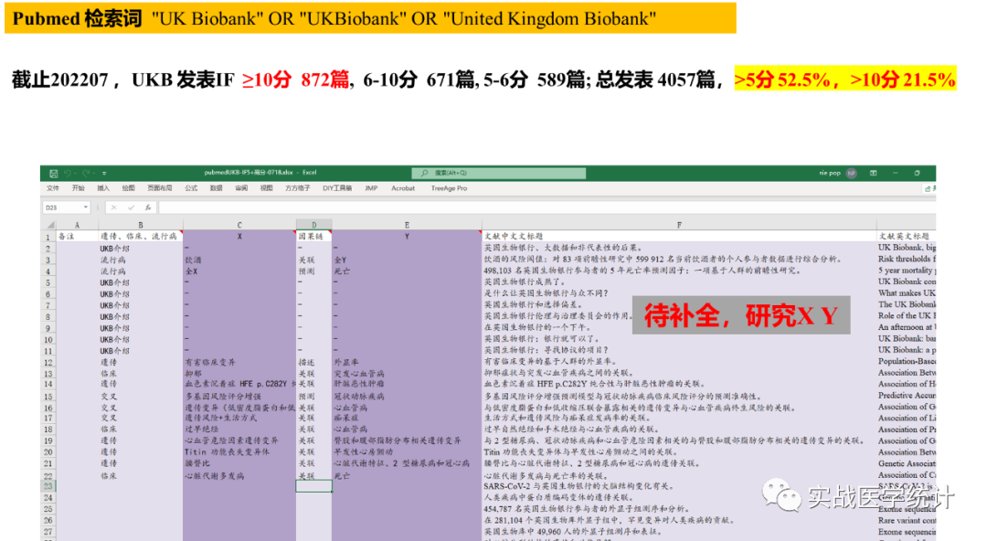
Task: Click cell 早发性心房颤动
Action: tap(407, 452)
